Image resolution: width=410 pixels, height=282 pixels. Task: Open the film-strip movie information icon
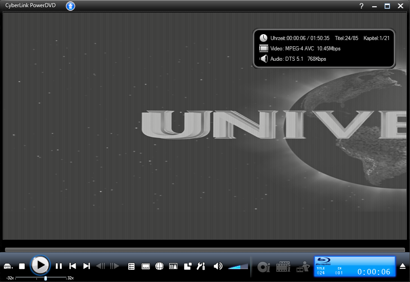coord(283,267)
